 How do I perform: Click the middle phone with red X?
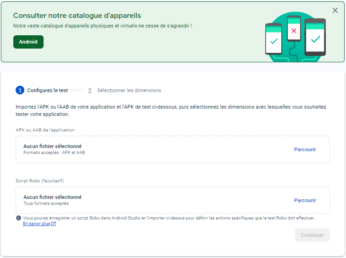294,30
